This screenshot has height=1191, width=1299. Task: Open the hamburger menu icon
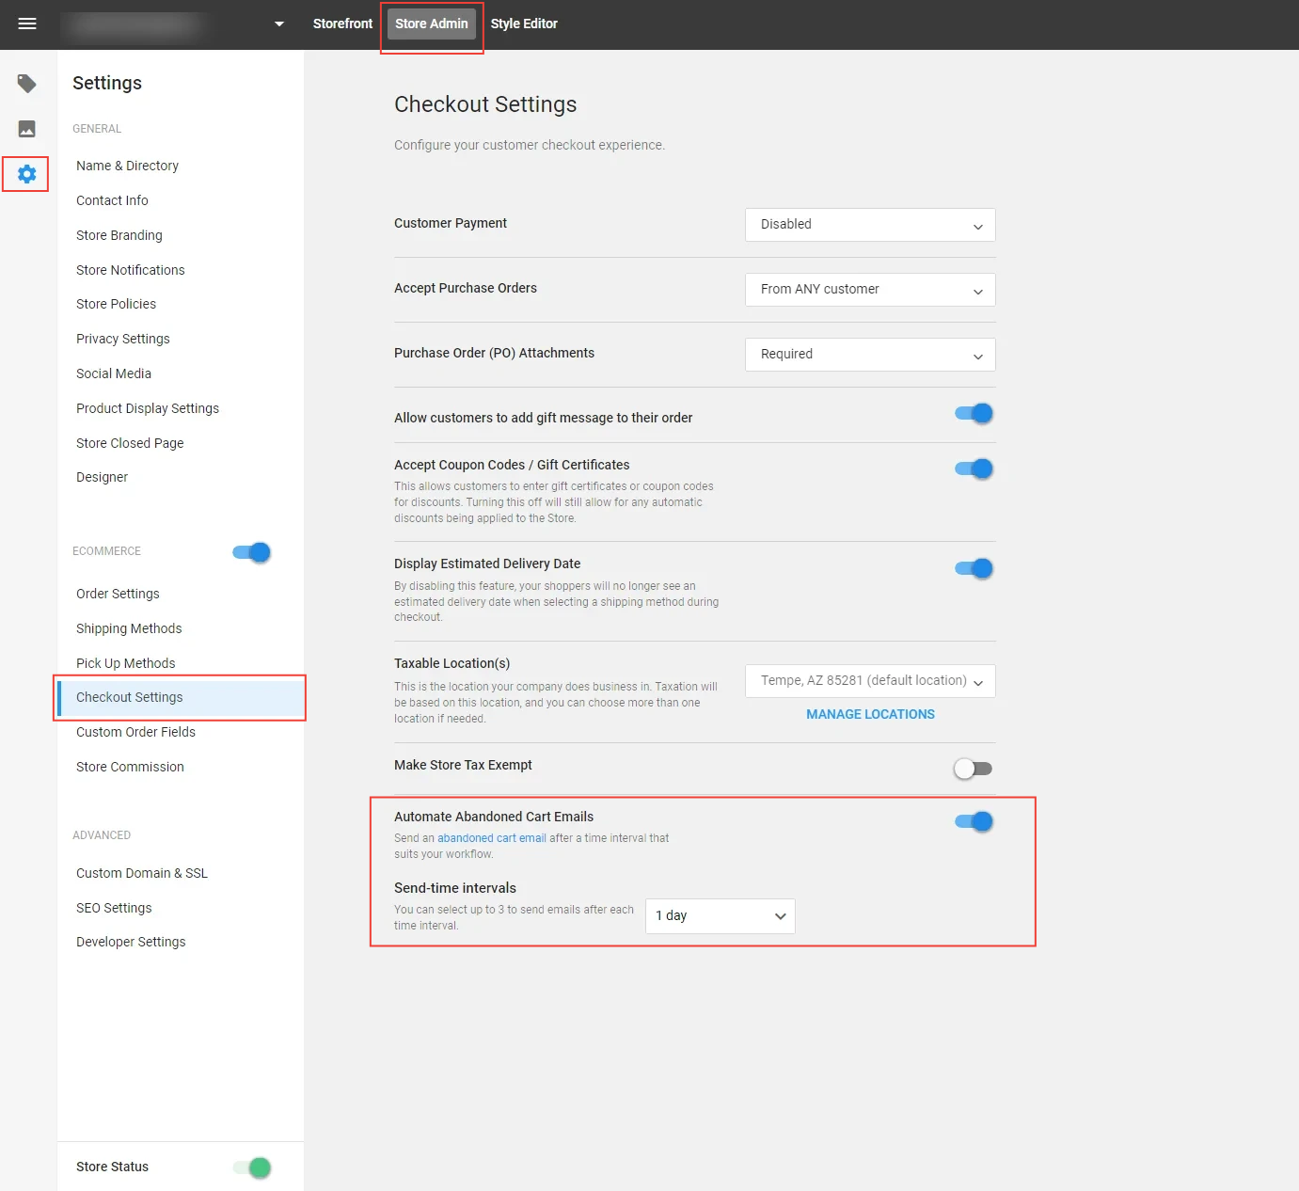coord(27,24)
